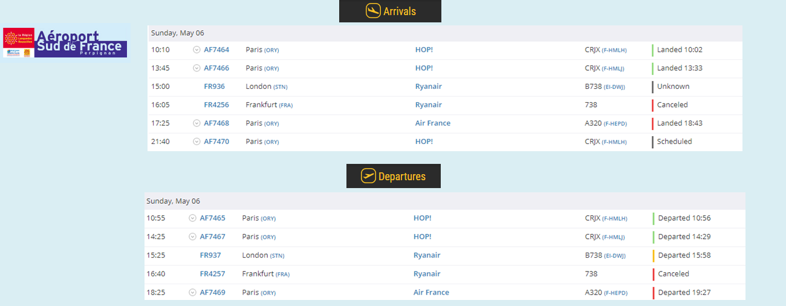
Task: Click Paris (ORY) origin of flight AF7464
Action: point(262,50)
